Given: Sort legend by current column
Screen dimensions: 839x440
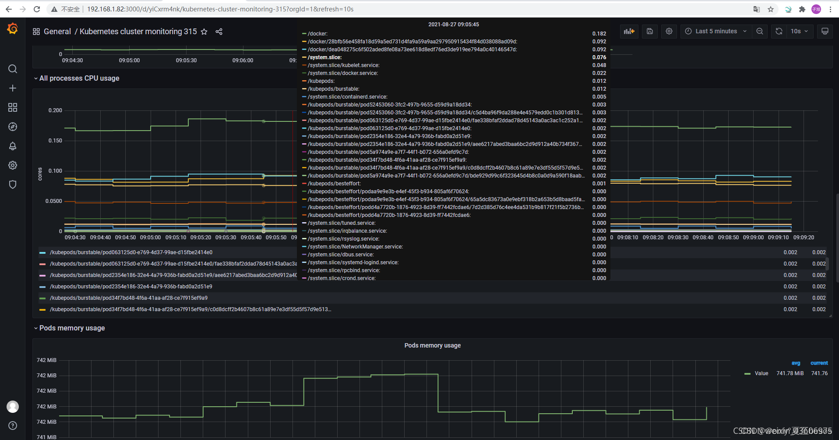Looking at the screenshot, I should (x=819, y=363).
